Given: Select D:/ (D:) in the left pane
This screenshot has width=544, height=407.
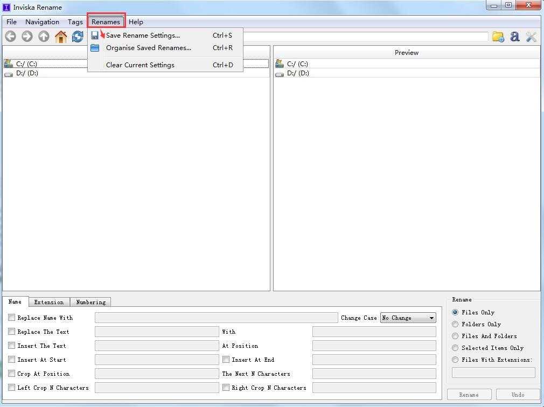Looking at the screenshot, I should 136,73.
